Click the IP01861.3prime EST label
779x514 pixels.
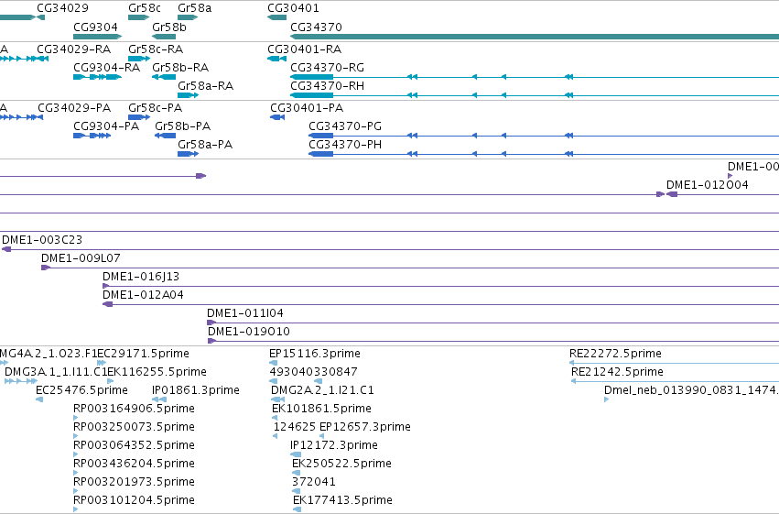[196, 390]
